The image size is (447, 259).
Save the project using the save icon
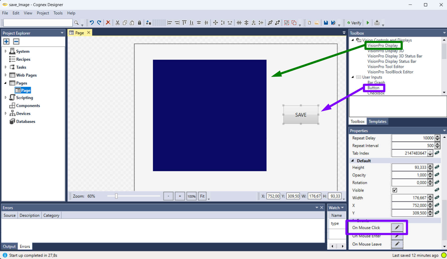click(326, 23)
